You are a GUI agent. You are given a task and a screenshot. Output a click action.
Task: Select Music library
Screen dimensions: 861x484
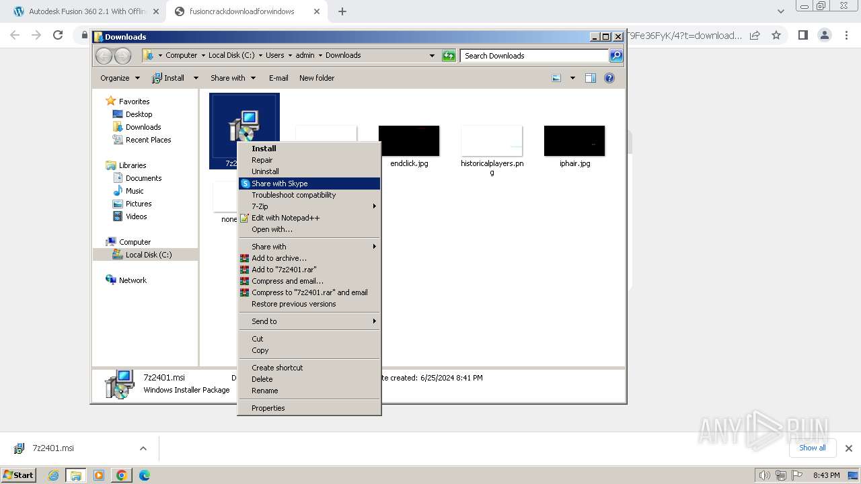coord(134,191)
